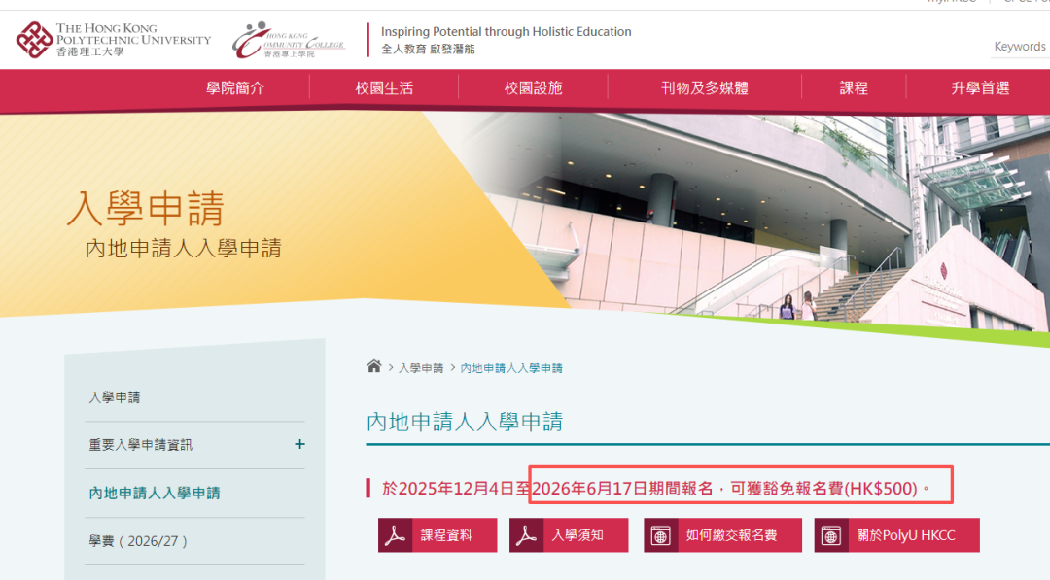Click 全人教育 啟發潛能 slogan text
Viewport: 1050px width, 580px height.
[429, 49]
